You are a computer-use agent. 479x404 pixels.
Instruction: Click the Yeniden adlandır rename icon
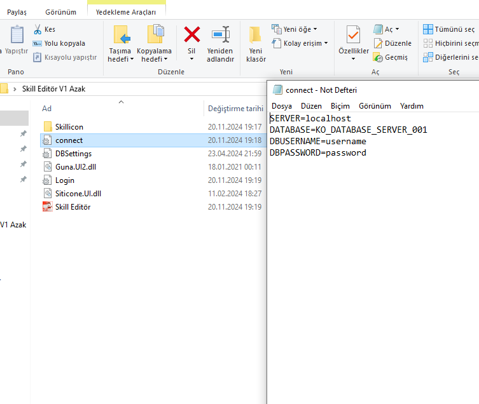pos(220,34)
